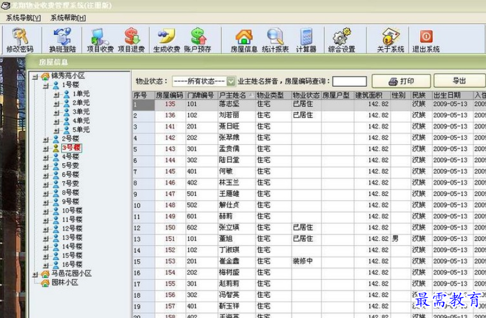This screenshot has width=486, height=318.
Task: Click the 出生日期 column header
Action: pos(452,95)
